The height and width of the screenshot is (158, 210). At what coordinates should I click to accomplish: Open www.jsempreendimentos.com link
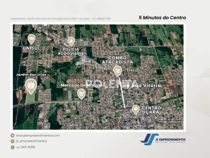click(x=38, y=136)
